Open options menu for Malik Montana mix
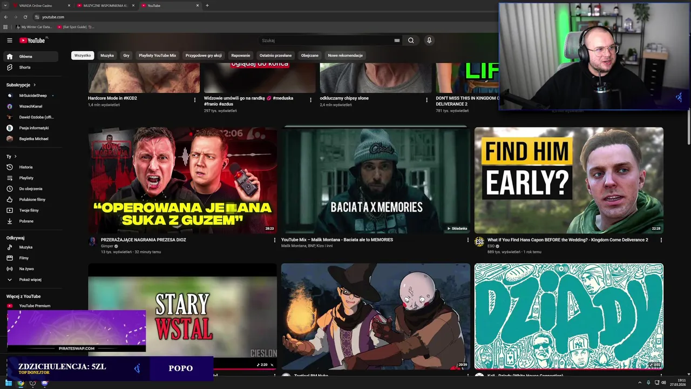691x389 pixels. 468,240
